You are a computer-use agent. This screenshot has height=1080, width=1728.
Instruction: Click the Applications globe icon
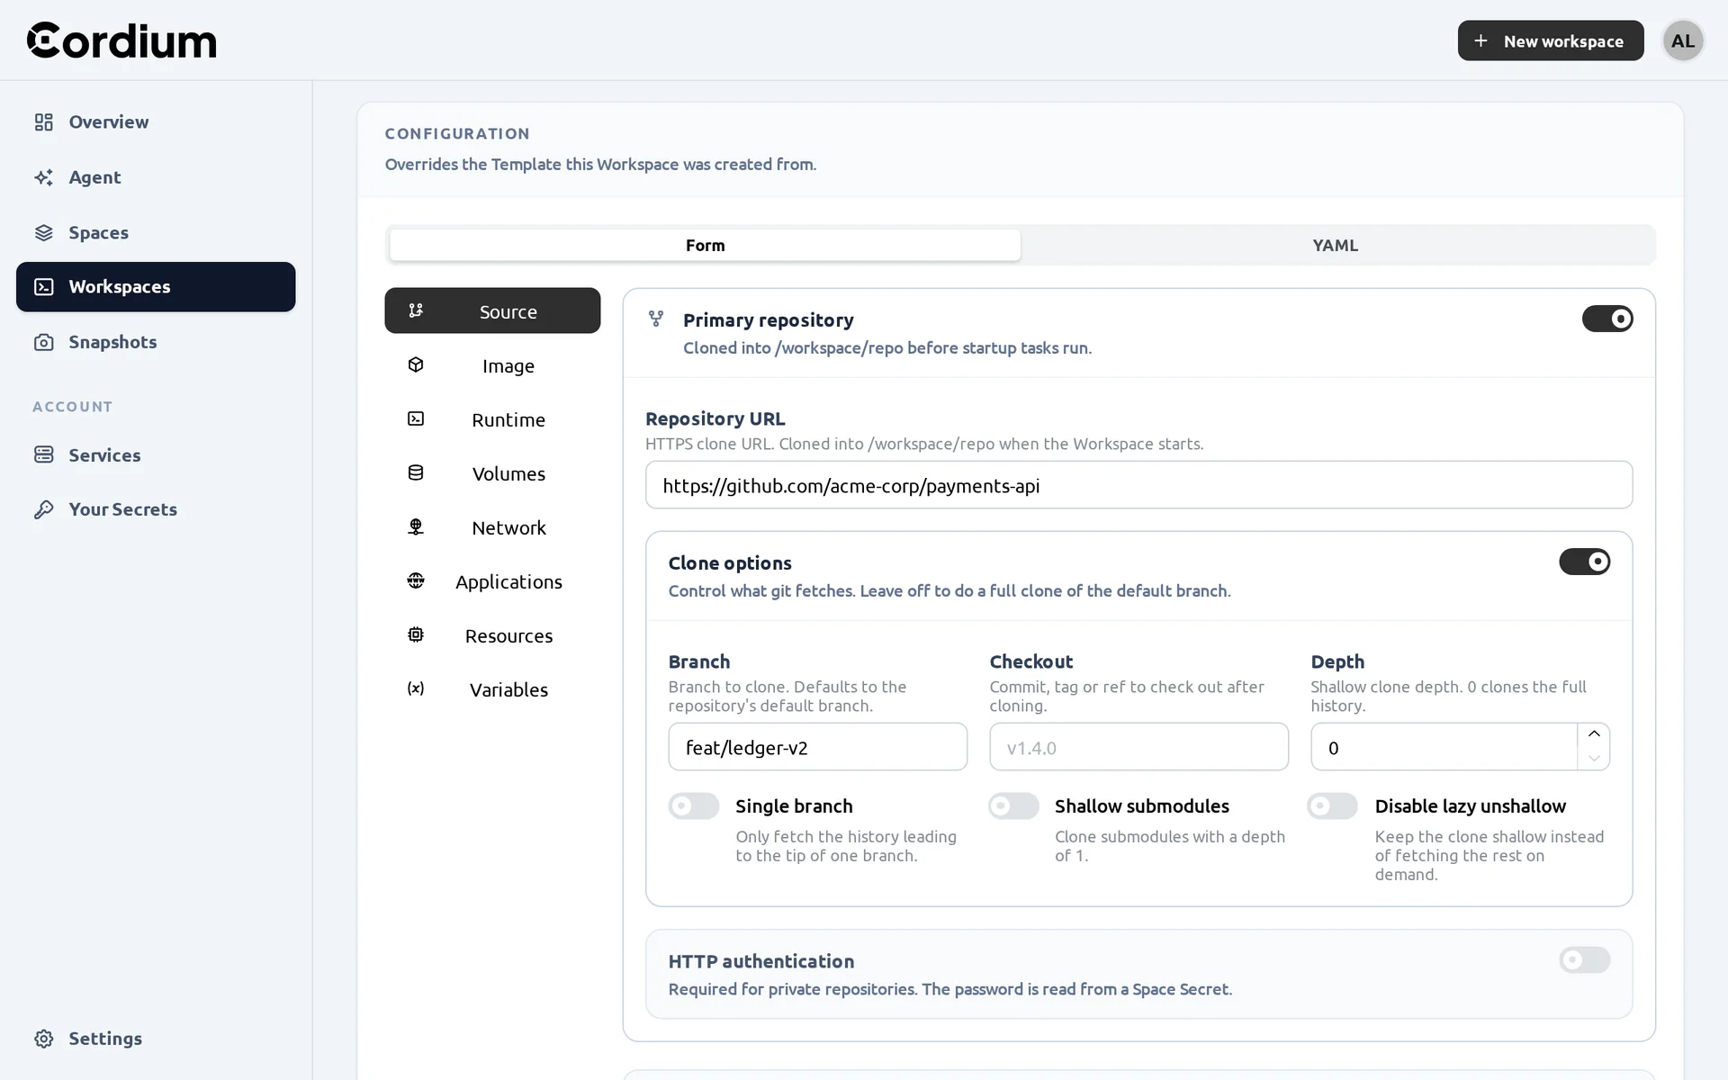pos(416,580)
